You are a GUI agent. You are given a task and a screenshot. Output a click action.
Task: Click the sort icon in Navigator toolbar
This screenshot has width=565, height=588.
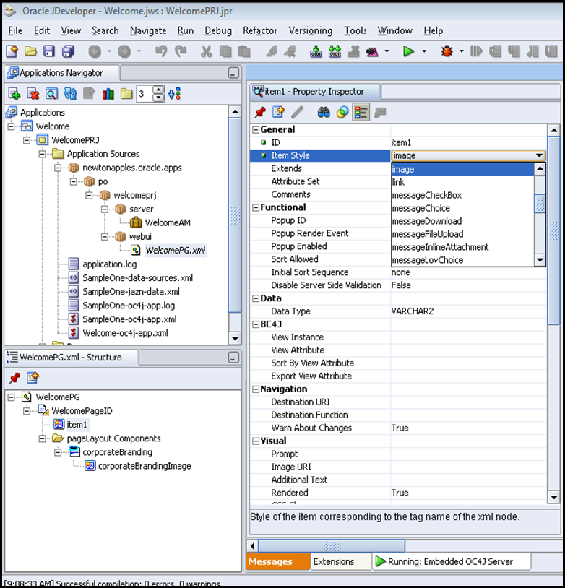(x=174, y=93)
